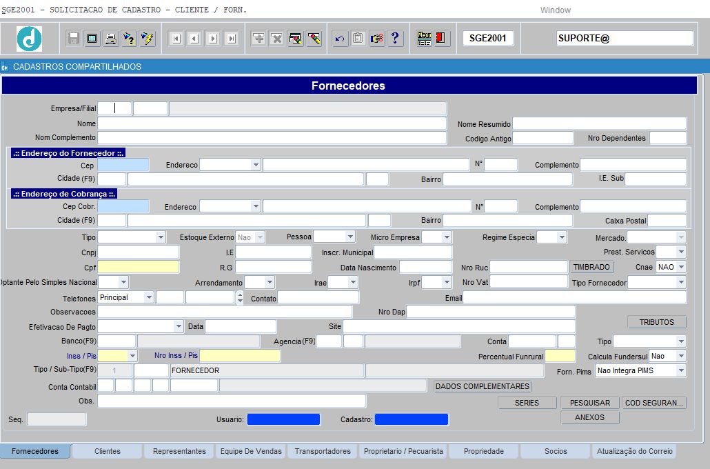Open the Tipo dropdown under address section
This screenshot has width=710, height=469.
pos(161,237)
